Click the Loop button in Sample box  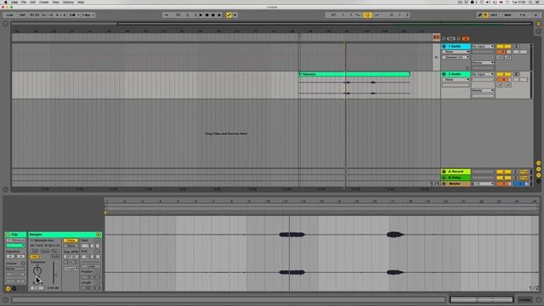coord(91,266)
